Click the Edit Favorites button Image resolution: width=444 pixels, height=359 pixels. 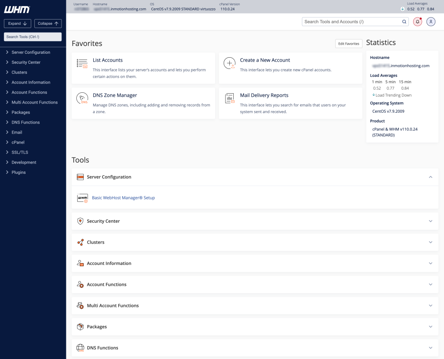click(348, 43)
